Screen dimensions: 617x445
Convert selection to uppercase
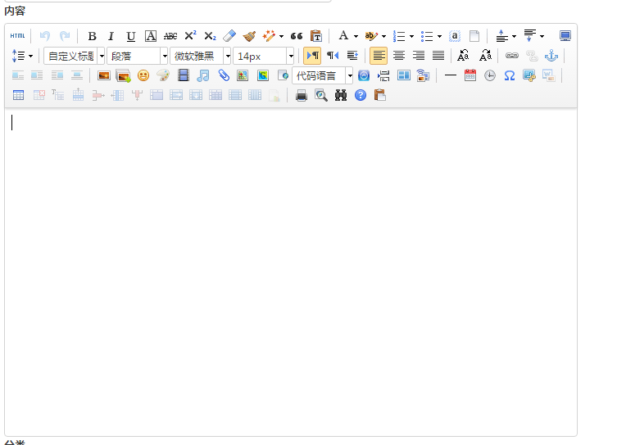(x=463, y=56)
